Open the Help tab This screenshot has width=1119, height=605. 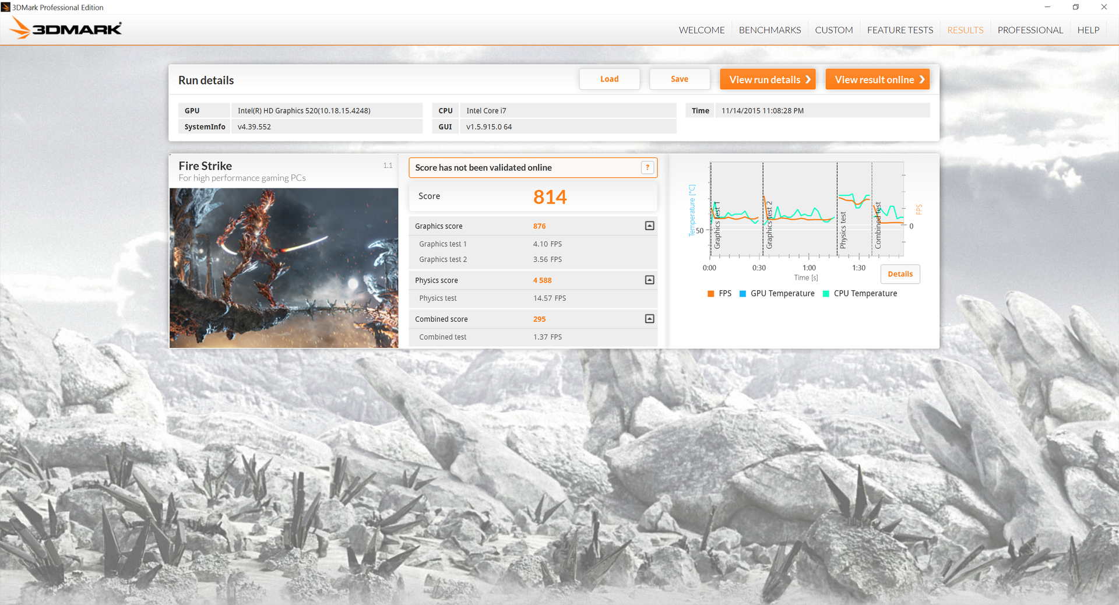(x=1088, y=30)
